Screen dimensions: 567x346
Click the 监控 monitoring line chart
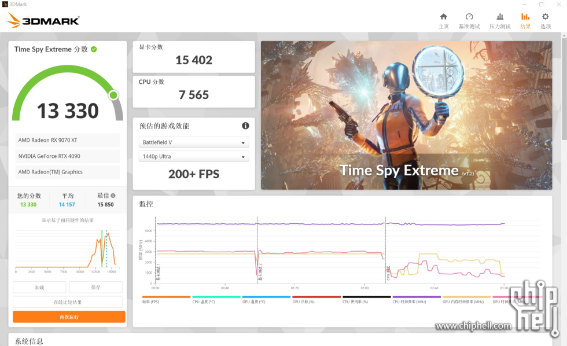point(340,252)
